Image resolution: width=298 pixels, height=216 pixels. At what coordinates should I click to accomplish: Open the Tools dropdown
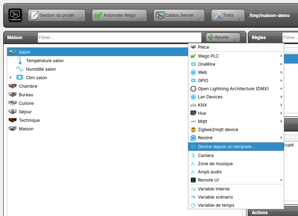pyautogui.click(x=228, y=15)
